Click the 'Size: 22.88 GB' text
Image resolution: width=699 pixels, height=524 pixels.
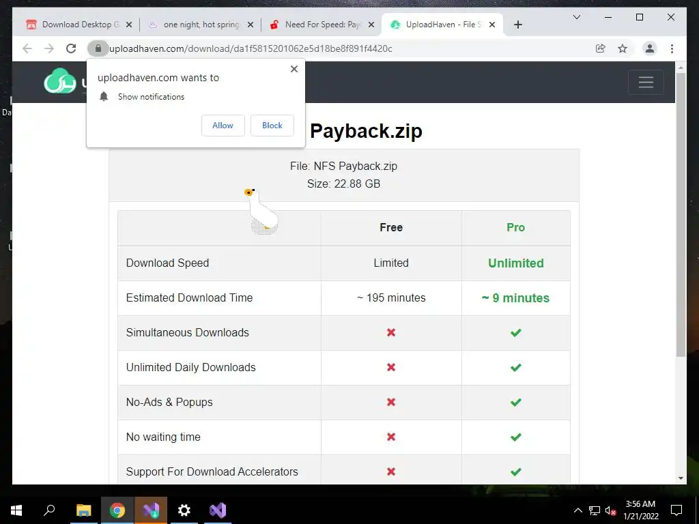pos(344,184)
